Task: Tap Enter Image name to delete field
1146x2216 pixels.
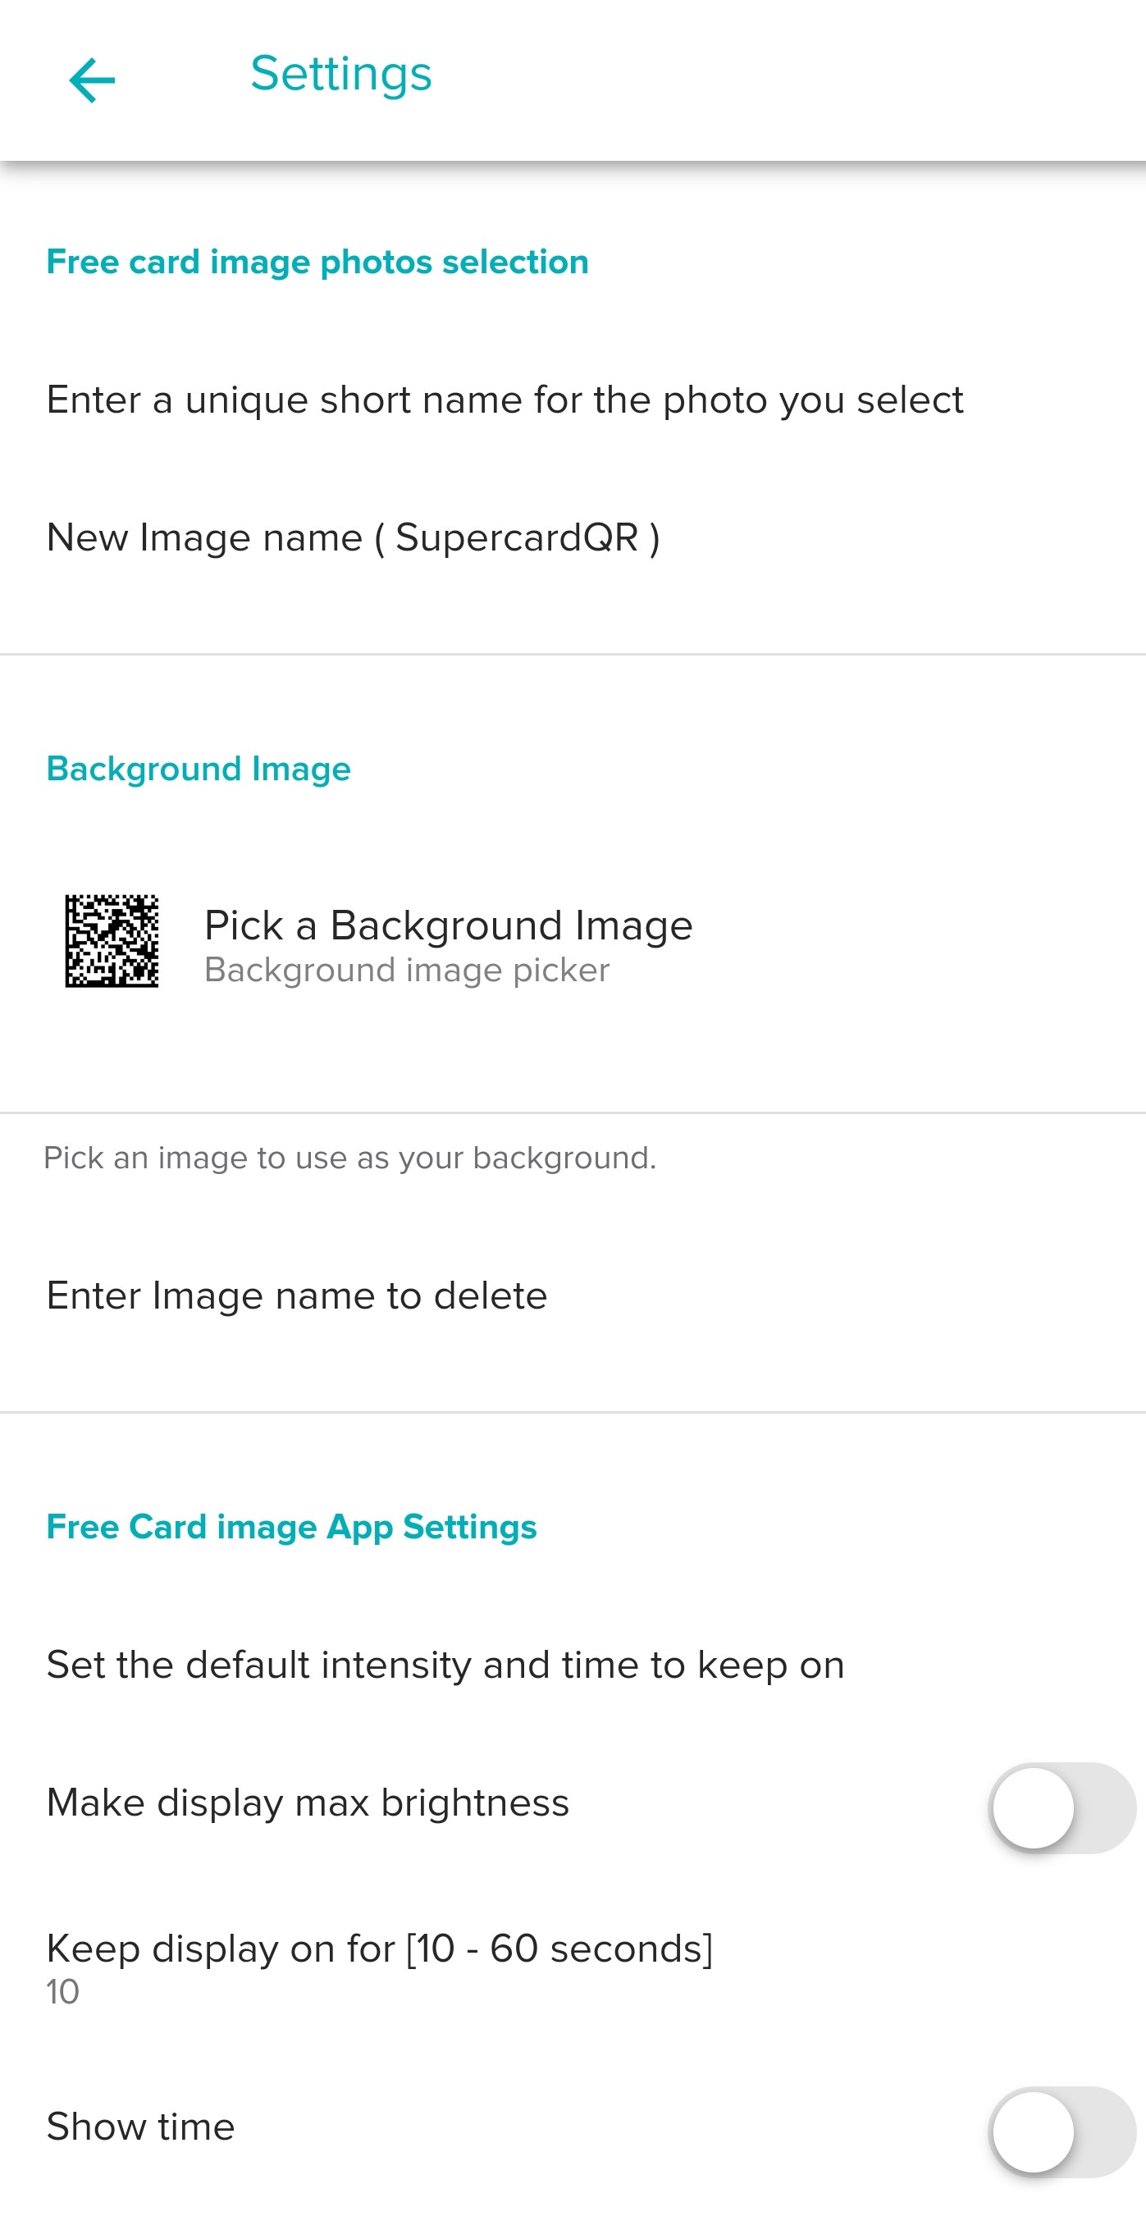Action: pyautogui.click(x=573, y=1295)
